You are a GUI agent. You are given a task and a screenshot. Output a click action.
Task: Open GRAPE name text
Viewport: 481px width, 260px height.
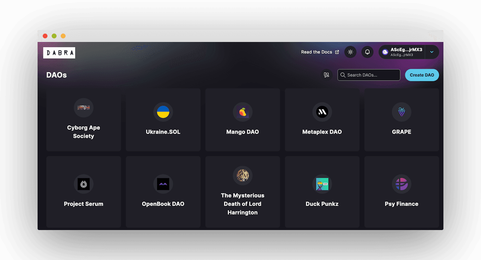click(x=401, y=132)
